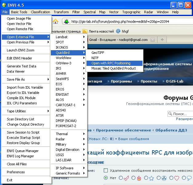Tick the deleted message warning checkbox
The width and height of the screenshot is (193, 185).
[x=106, y=171]
